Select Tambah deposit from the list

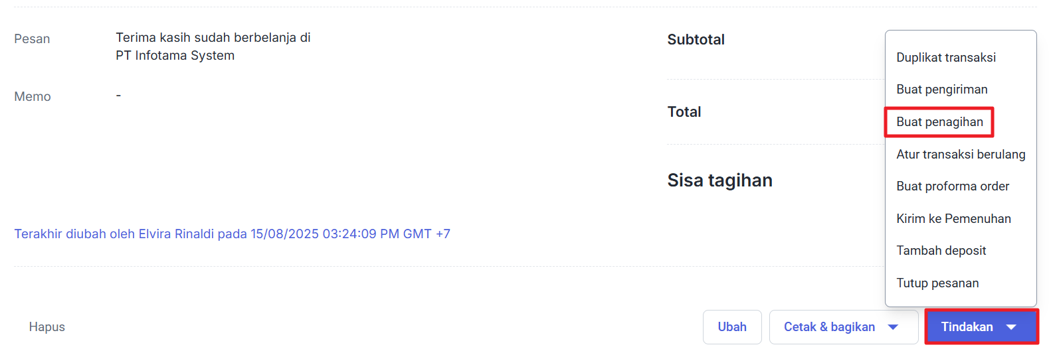(941, 251)
